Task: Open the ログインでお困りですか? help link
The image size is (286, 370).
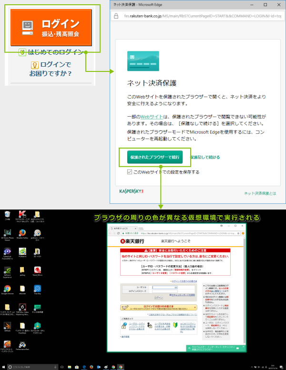Action: pos(51,69)
